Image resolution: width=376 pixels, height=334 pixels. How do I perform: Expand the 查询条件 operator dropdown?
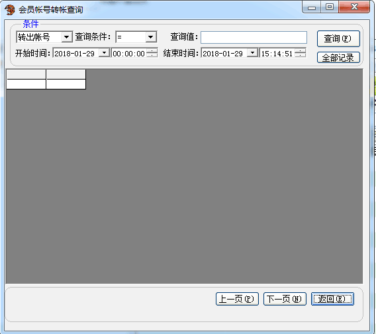point(150,37)
